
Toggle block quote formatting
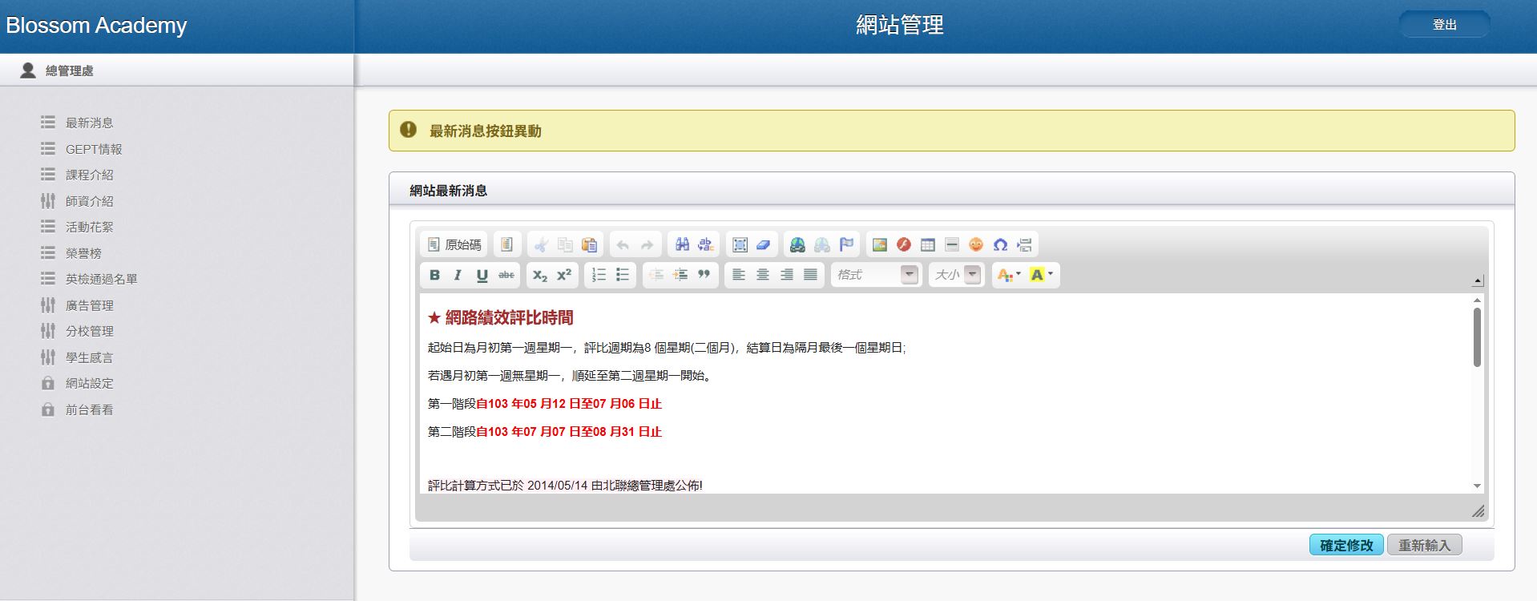click(x=704, y=275)
